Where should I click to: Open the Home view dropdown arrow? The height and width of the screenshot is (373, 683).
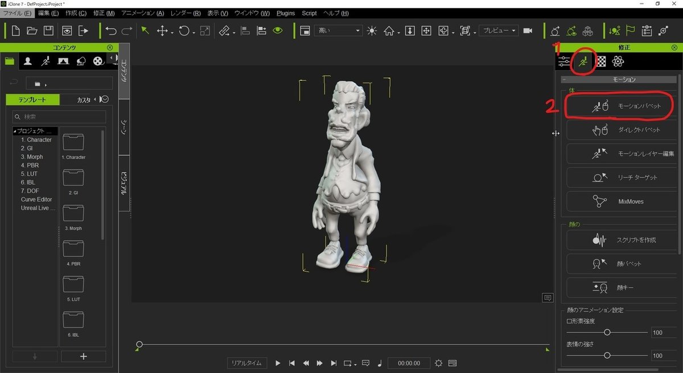click(x=399, y=32)
